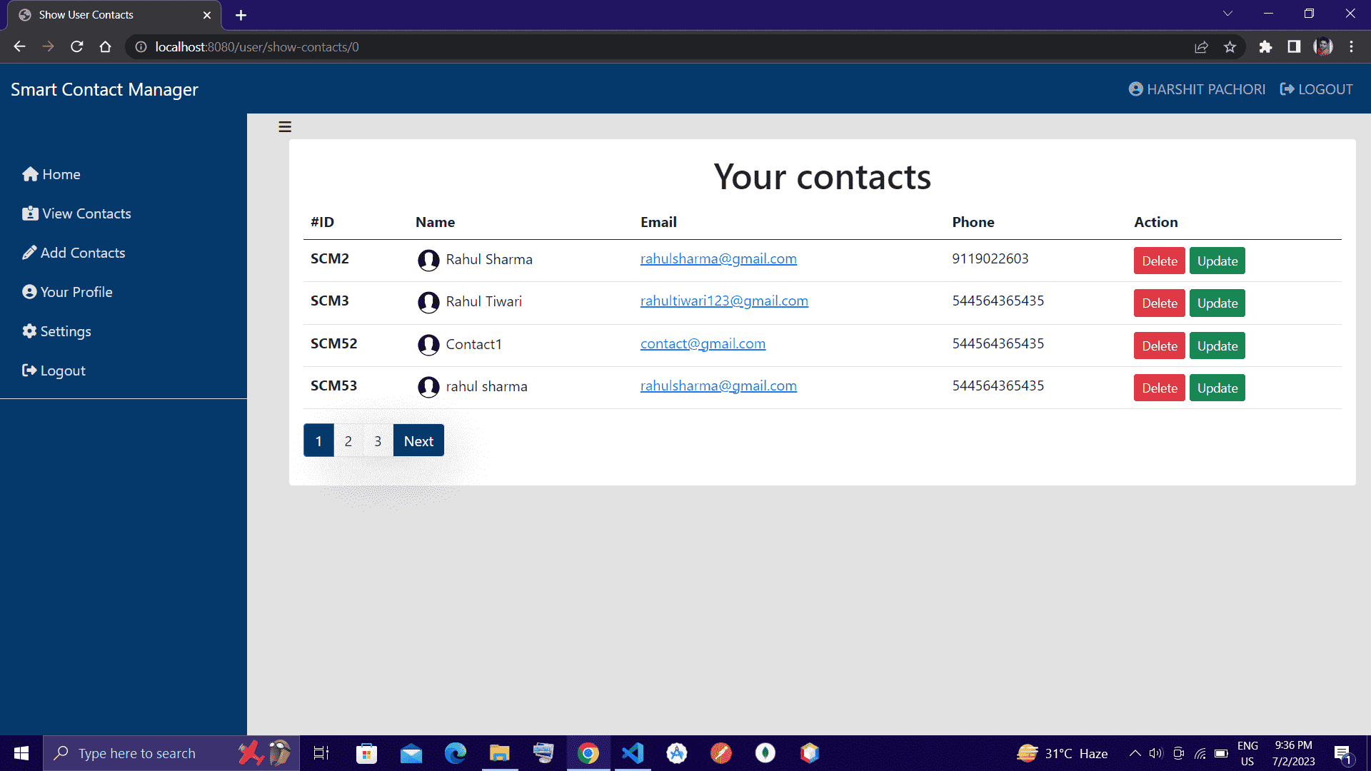Toggle the sidebar hamburger menu
Screen dimensions: 1371x771
coord(285,127)
